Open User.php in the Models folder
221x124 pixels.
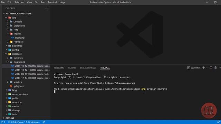(20, 38)
